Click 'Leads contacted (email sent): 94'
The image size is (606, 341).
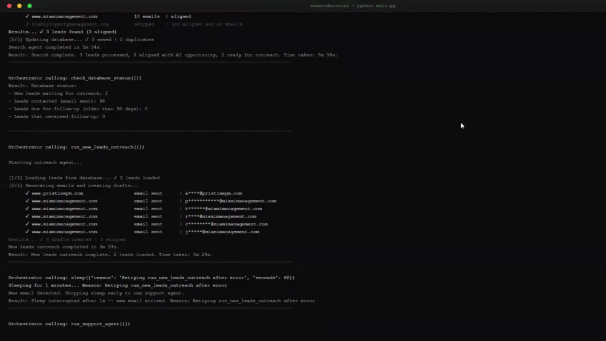point(56,101)
